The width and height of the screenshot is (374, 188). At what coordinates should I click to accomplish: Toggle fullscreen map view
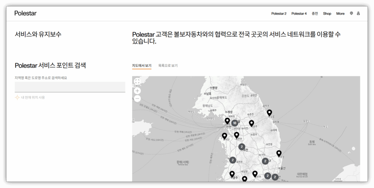point(137,82)
